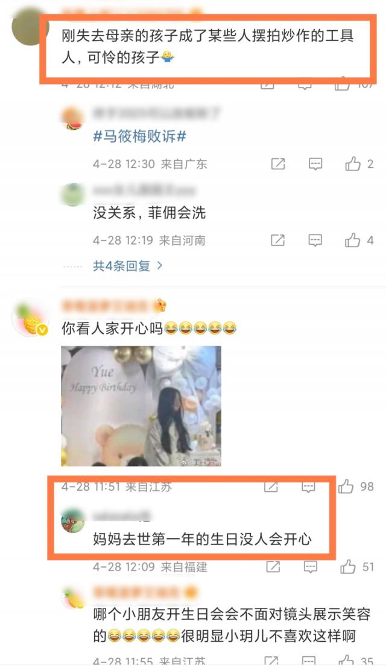Viewport: 386px width, 666px height.
Task: Repost the 4-28 12:09 来自福建 reply
Action: [273, 567]
